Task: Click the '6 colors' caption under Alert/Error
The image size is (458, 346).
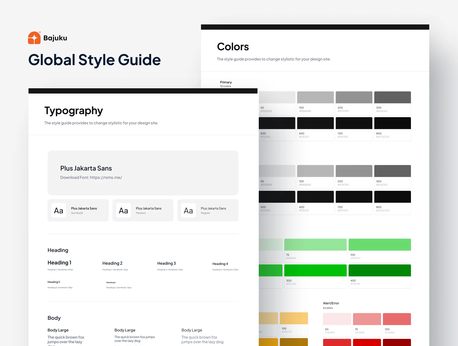Action: coord(328,308)
